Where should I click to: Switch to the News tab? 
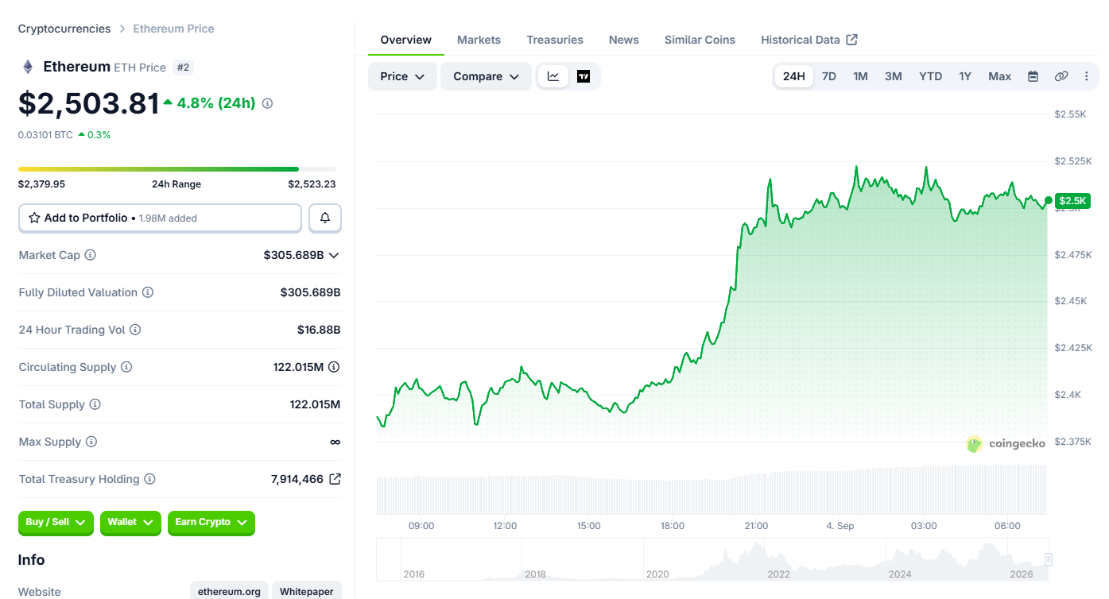(624, 40)
